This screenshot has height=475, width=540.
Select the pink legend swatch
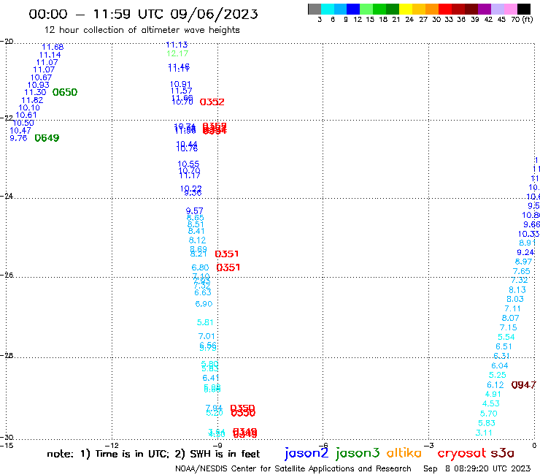click(x=510, y=9)
